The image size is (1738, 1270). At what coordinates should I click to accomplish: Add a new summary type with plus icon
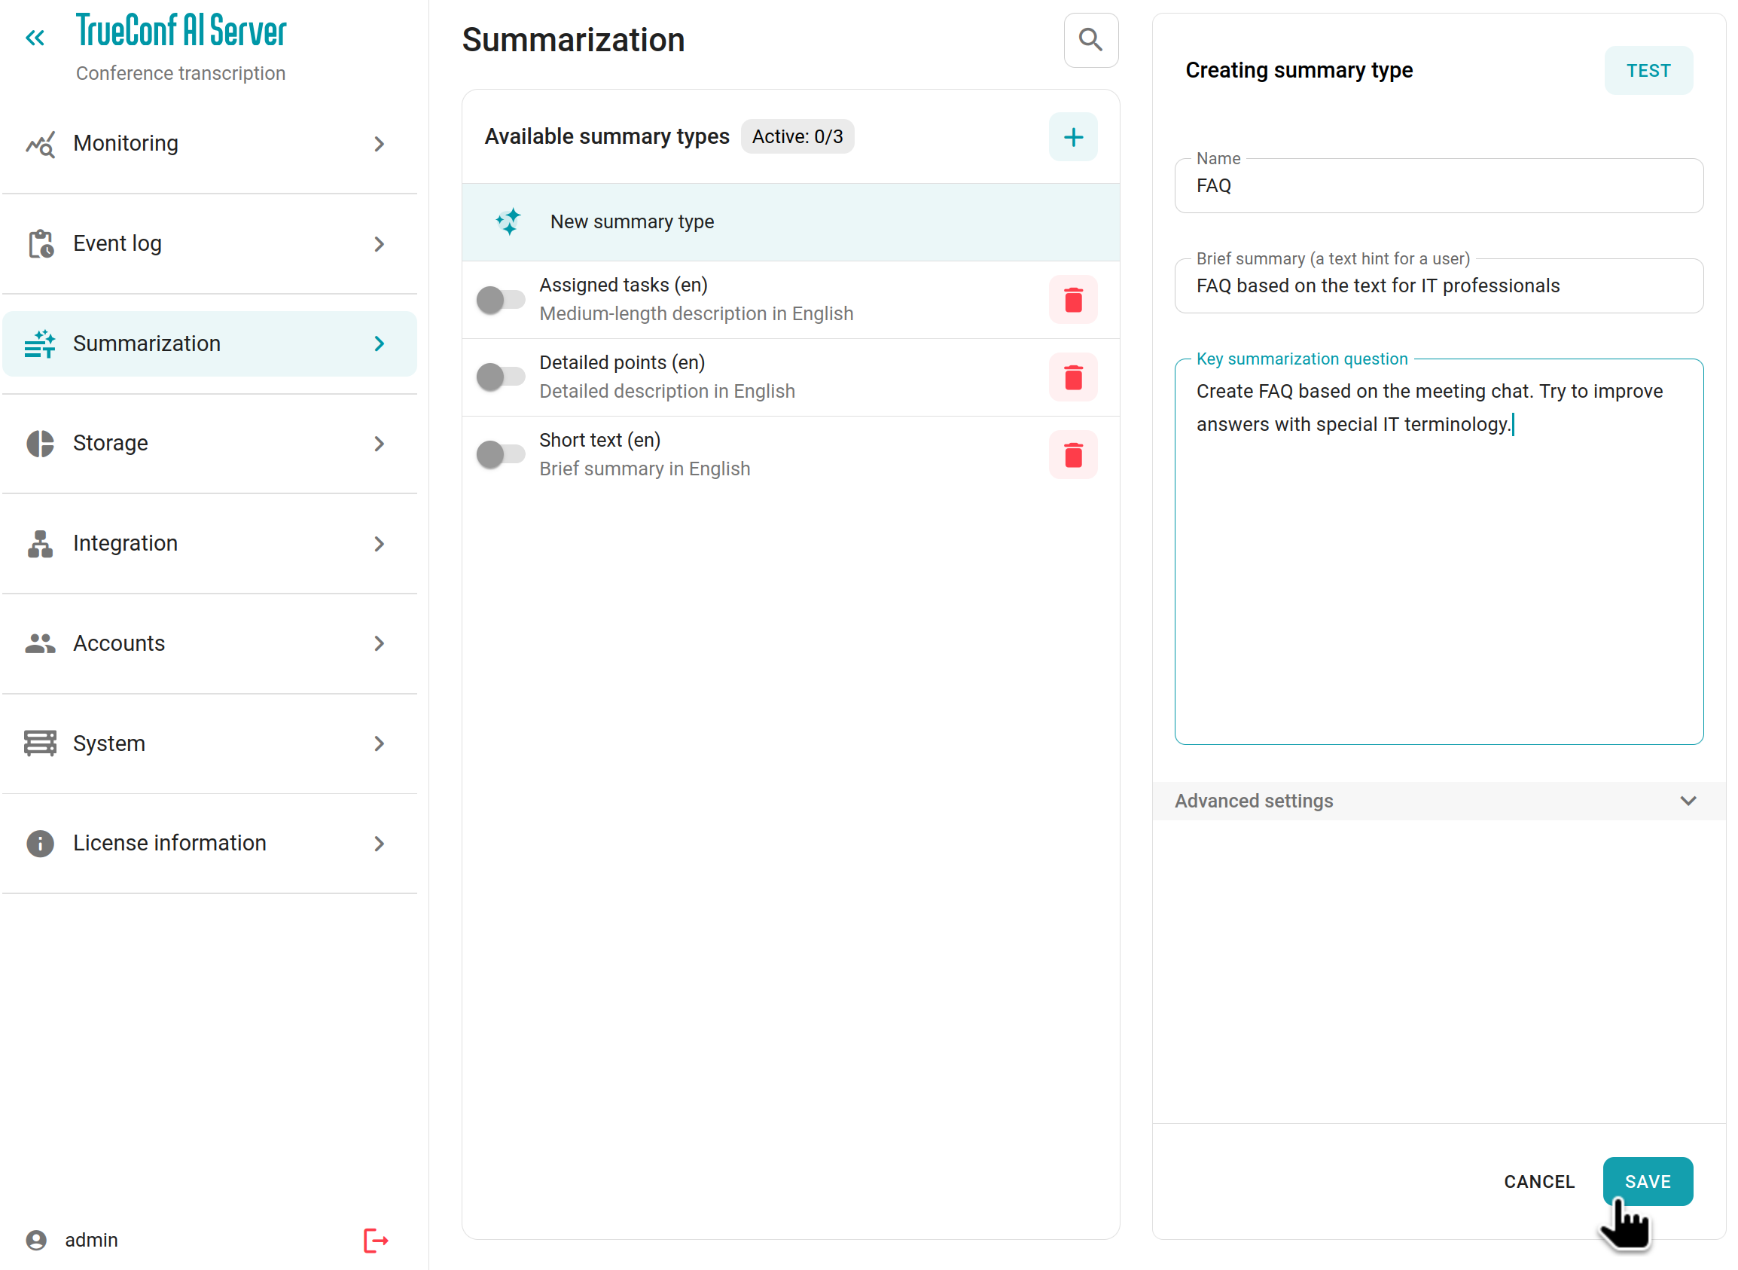[1072, 138]
